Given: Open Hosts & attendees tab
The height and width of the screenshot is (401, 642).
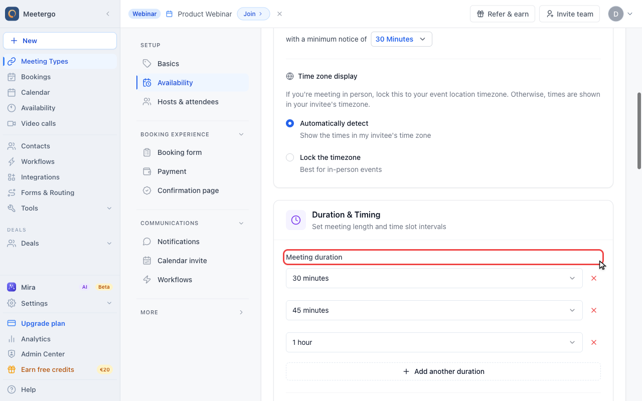Looking at the screenshot, I should (x=193, y=102).
